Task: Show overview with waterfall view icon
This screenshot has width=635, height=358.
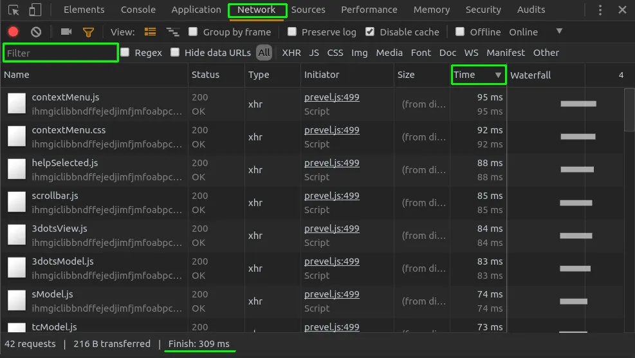Action: (173, 32)
